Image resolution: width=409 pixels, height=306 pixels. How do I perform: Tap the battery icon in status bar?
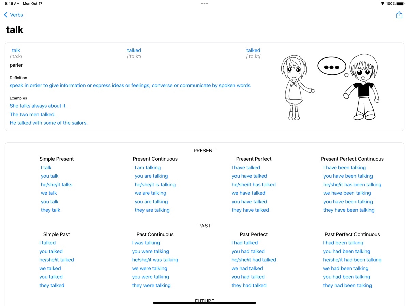coord(400,4)
